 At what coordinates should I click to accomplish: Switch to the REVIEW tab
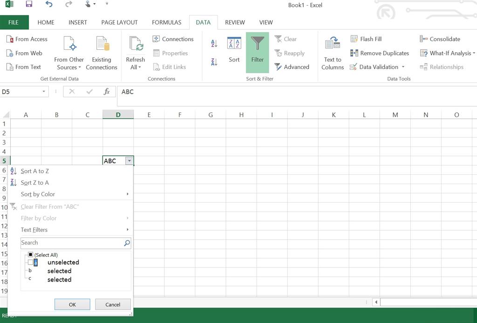[235, 22]
